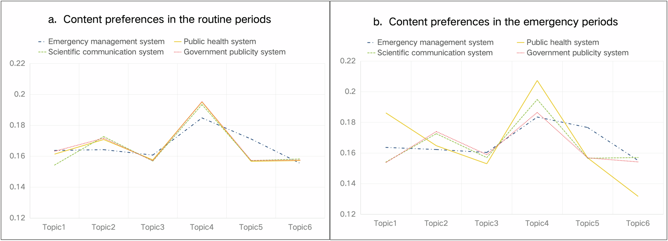668x241 pixels.
Task: Select Emergency management system legend in routine chart
Action: [x=106, y=42]
